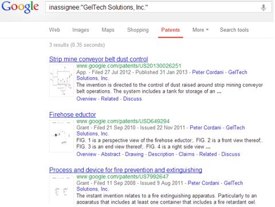Screen dimensions: 275x207
Task: Click Peter Cordani link in Firehose eductor result
Action: coord(206,128)
